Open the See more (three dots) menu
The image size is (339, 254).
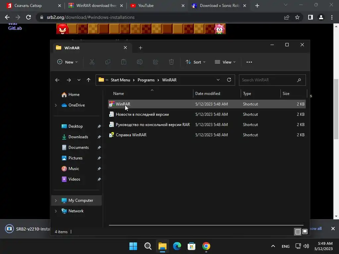tap(249, 62)
